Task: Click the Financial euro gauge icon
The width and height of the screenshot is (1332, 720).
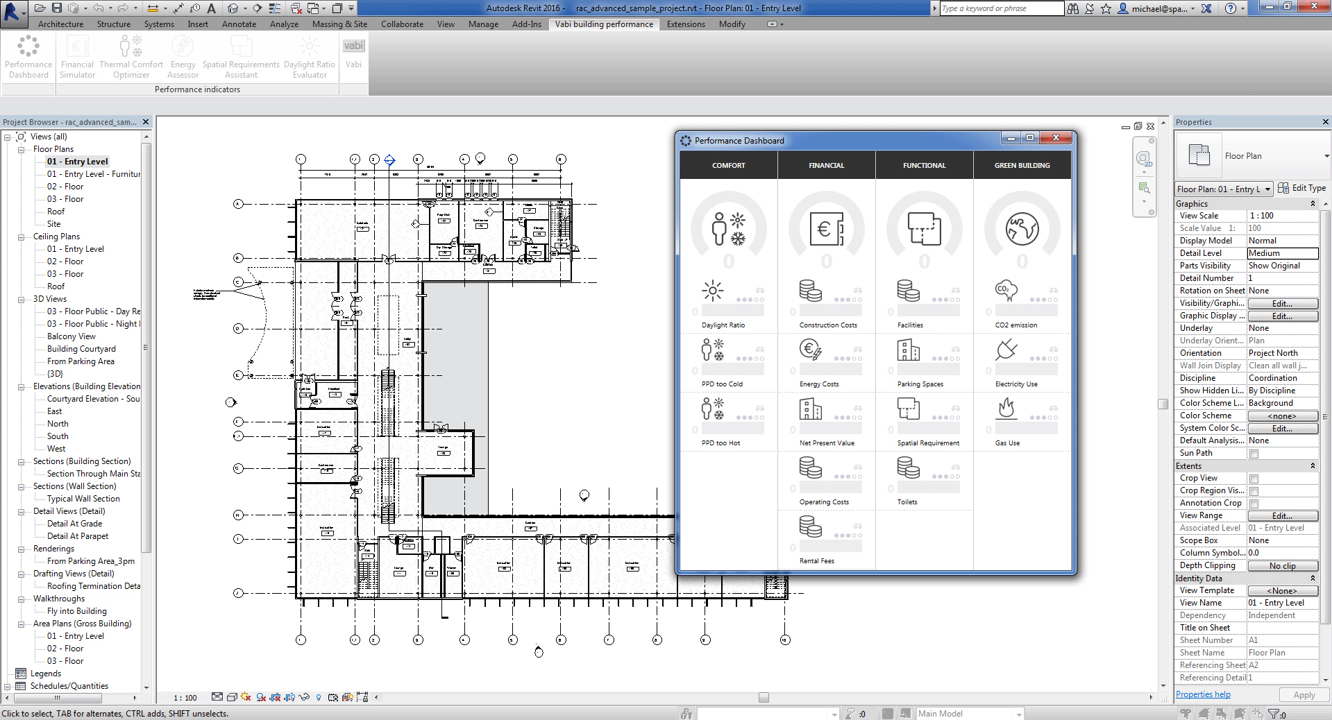Action: [x=826, y=228]
